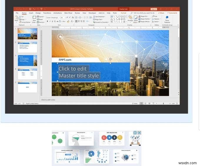Viewport: 200px width, 166px height.
Task: Open the File menu tab
Action: point(17,13)
